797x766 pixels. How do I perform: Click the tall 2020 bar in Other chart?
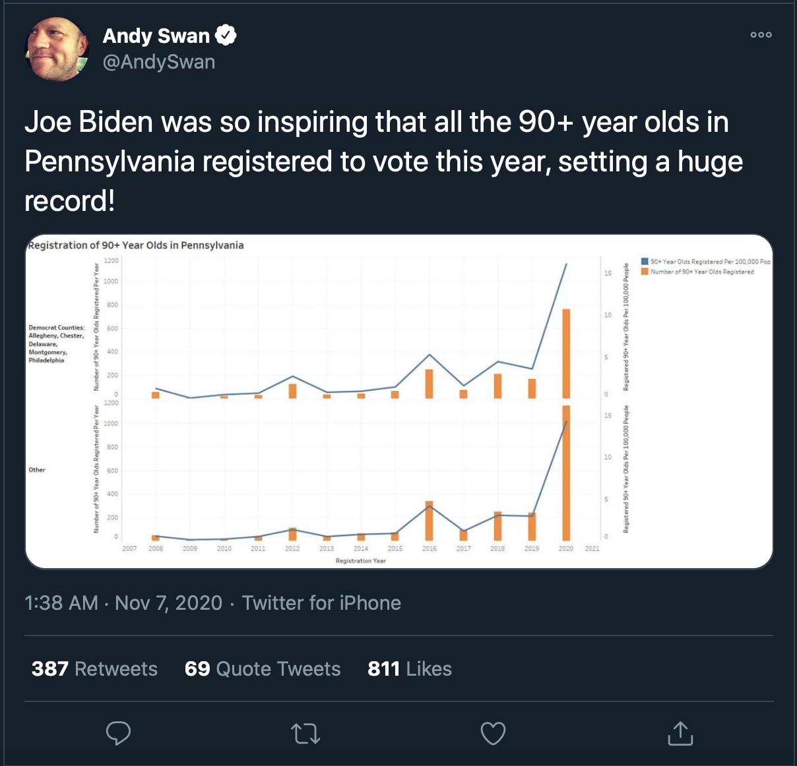click(566, 473)
